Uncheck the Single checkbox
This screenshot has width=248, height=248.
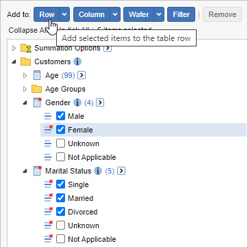click(x=61, y=184)
